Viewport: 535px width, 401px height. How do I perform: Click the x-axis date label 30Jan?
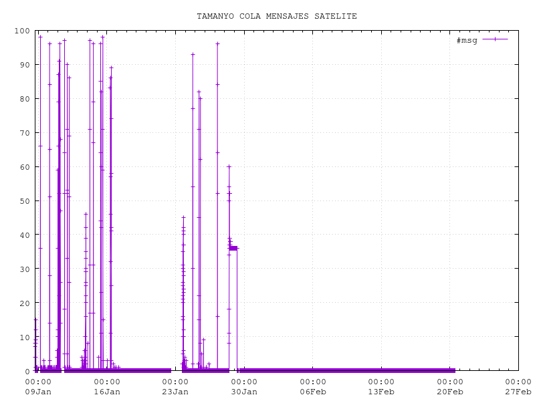pos(244,392)
